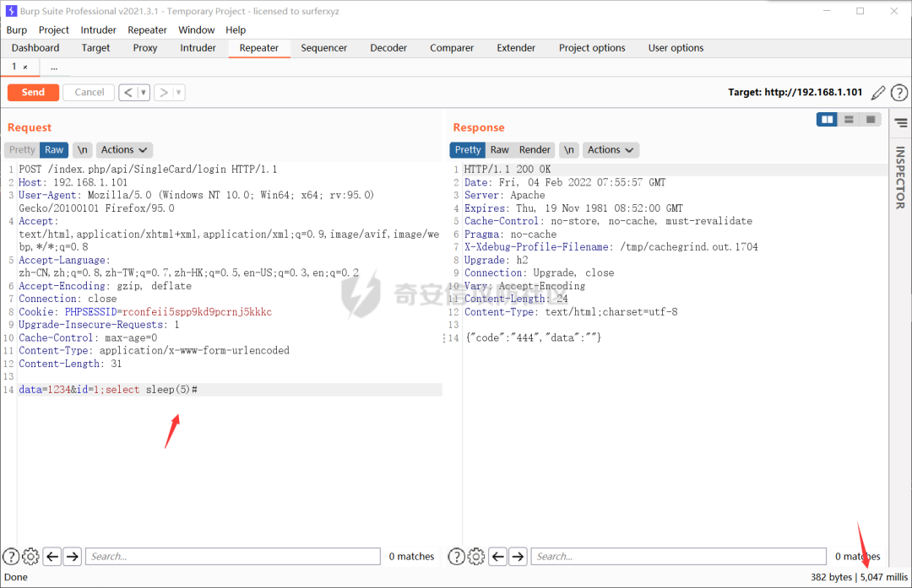Switch to Target tab
Screen dimensions: 912x588
[95, 48]
